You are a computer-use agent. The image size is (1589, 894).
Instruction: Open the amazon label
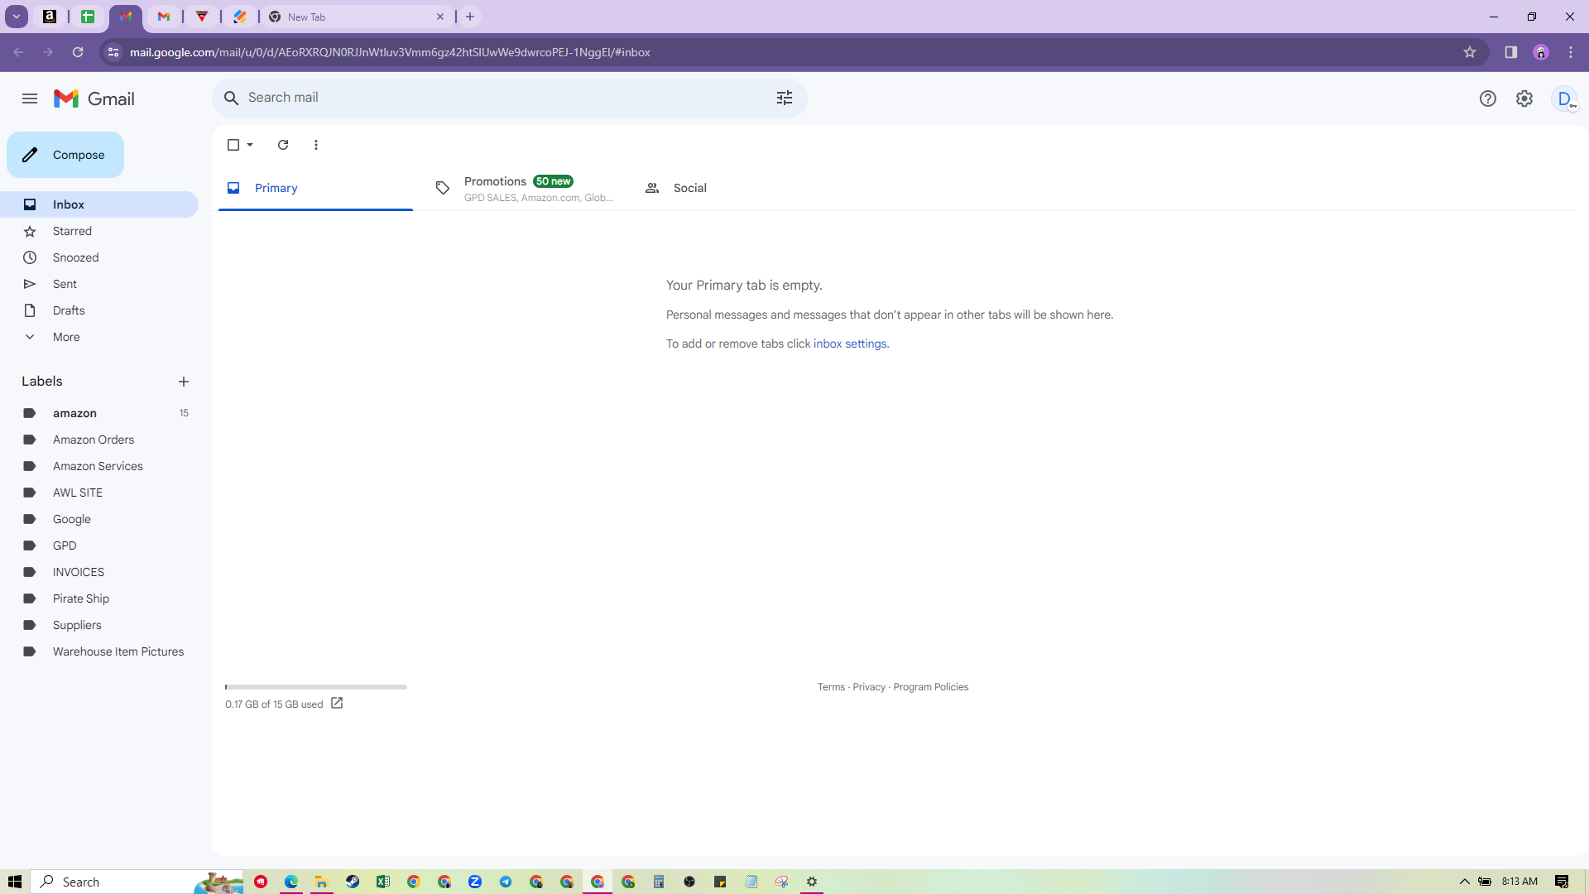[x=99, y=413]
